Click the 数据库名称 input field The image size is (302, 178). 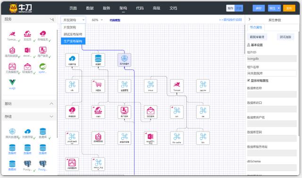coord(272,94)
